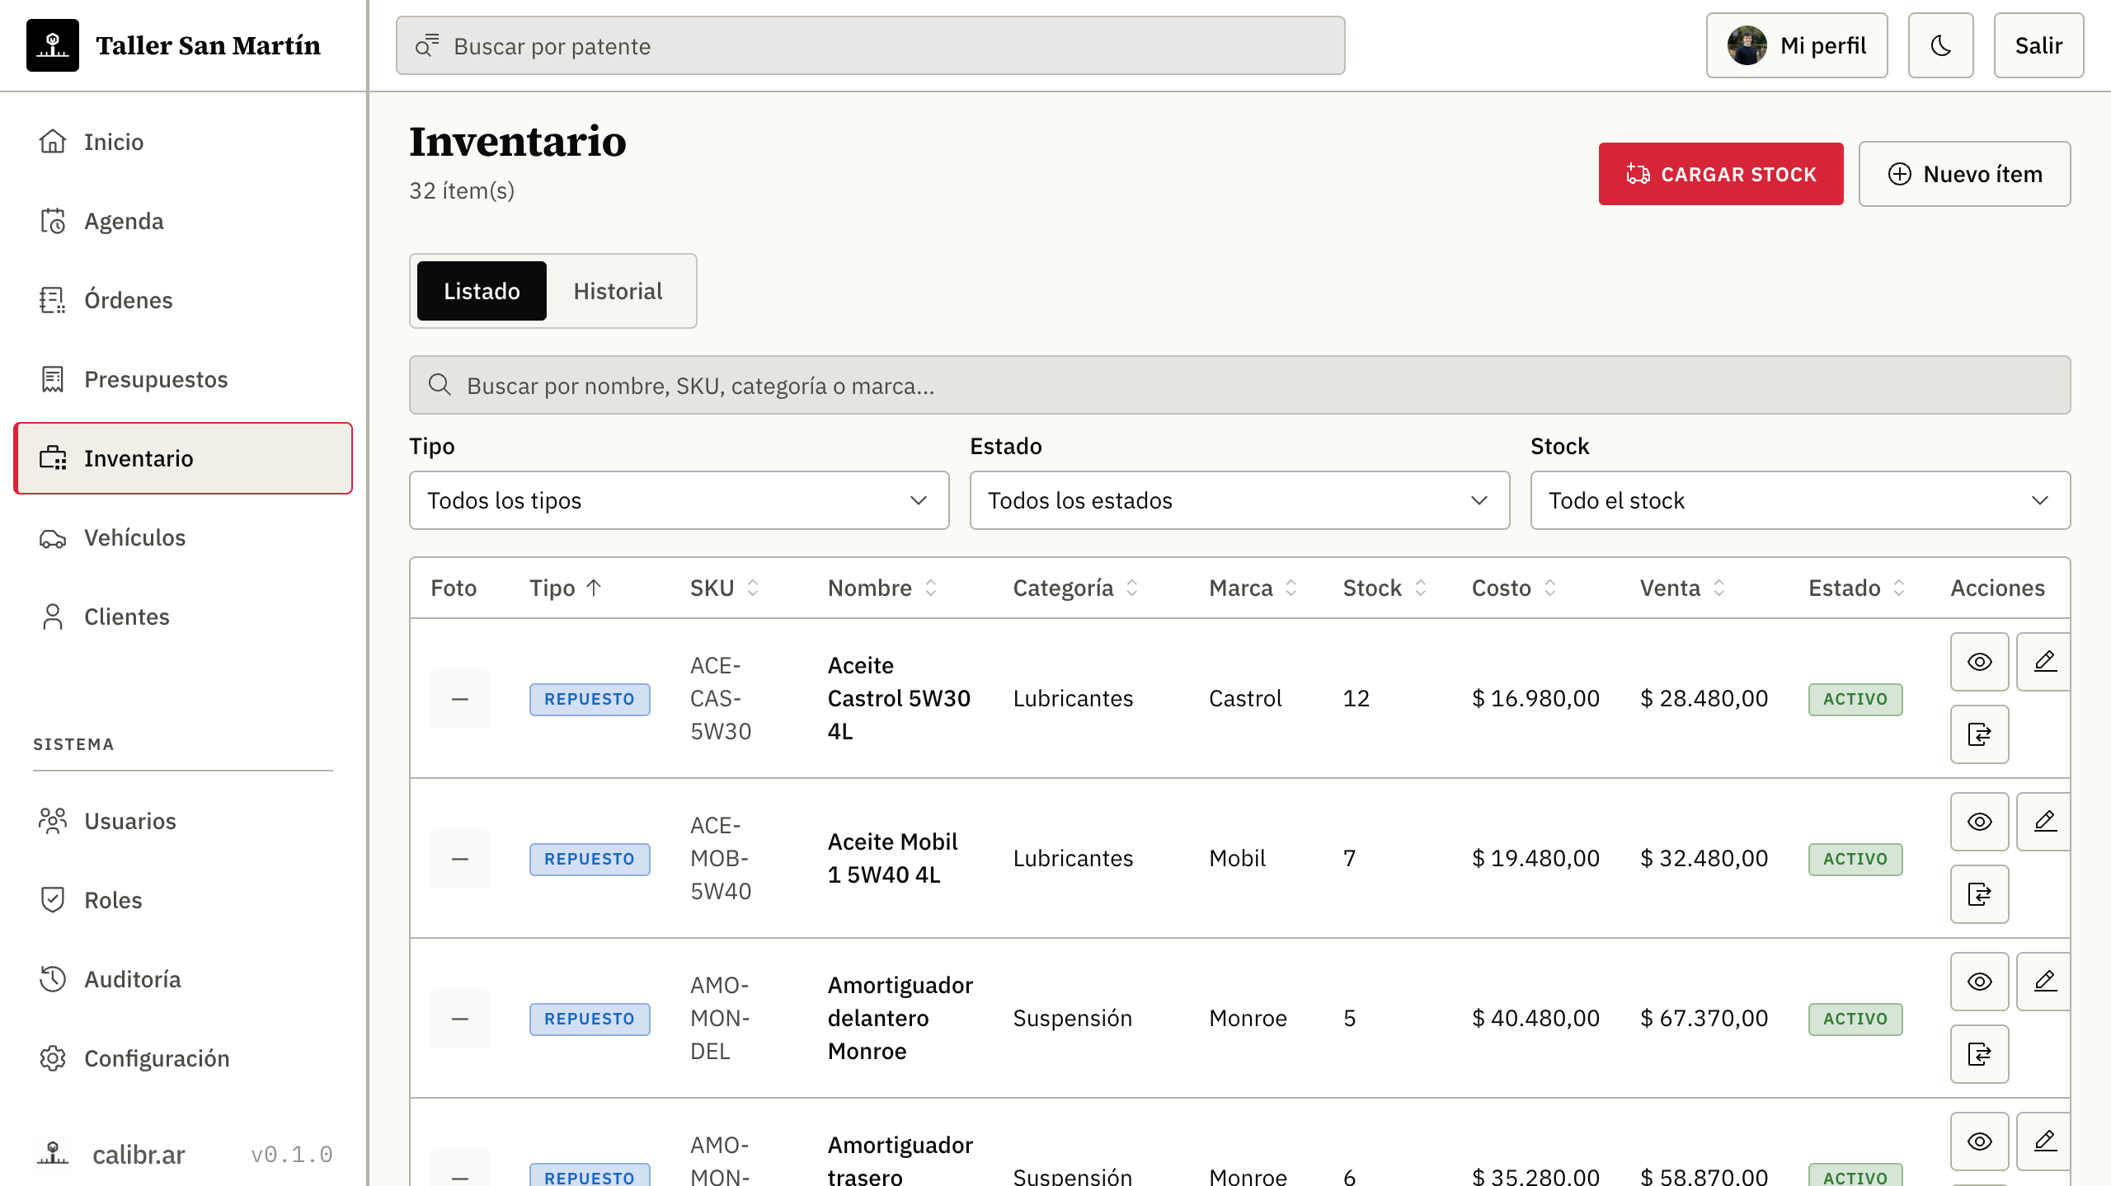Sort the table by Venta column
Viewport: 2111px width, 1186px height.
click(x=1682, y=588)
